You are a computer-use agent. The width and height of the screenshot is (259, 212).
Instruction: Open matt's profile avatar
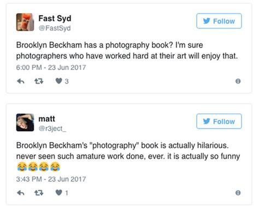click(x=25, y=122)
